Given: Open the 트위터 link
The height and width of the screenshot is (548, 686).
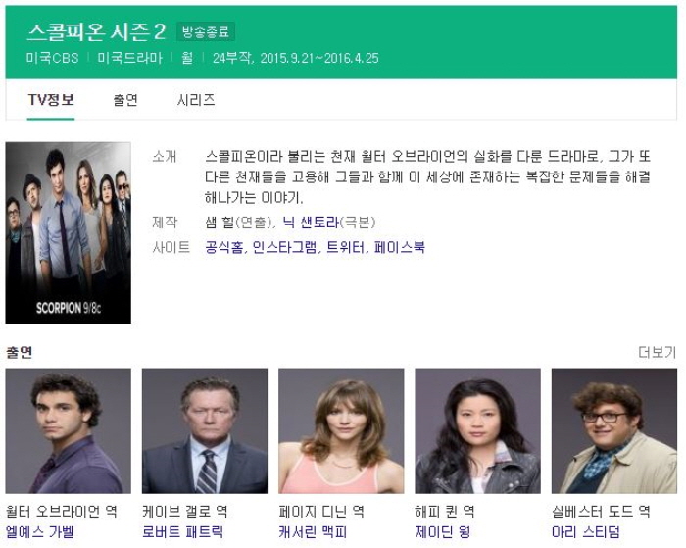Looking at the screenshot, I should click(346, 247).
